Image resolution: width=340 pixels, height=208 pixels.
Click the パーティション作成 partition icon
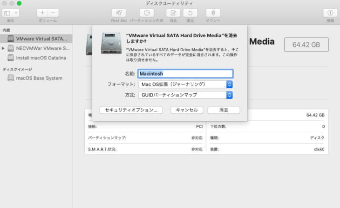[146, 13]
